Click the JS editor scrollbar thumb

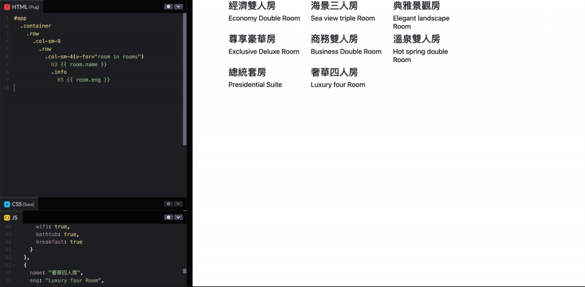(x=185, y=271)
